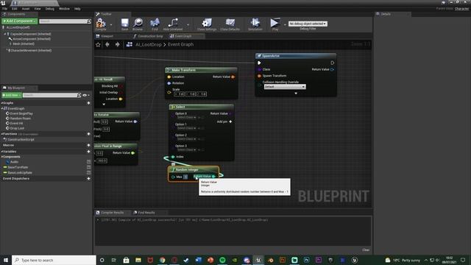Click the SpawnActor execution input pin

tap(259, 63)
